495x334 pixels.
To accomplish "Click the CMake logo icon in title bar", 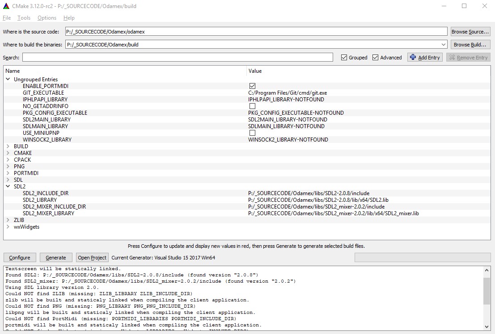I will click(x=6, y=6).
